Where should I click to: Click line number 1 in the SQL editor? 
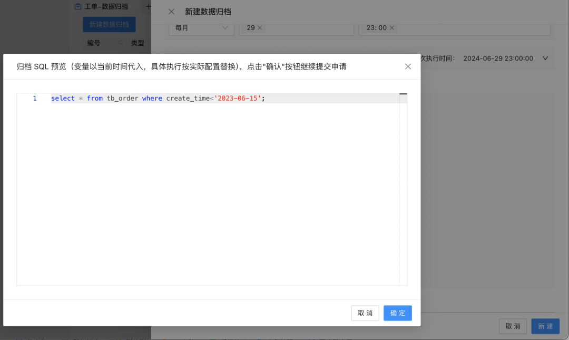click(x=34, y=98)
